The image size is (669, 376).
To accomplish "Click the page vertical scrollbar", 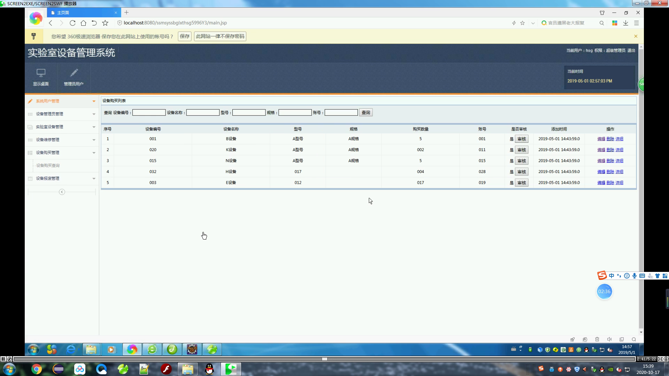I will [641, 188].
